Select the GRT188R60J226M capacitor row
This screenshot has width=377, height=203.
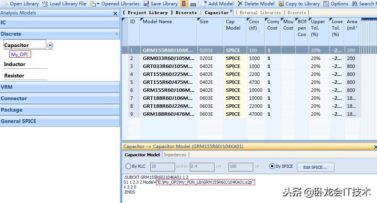pyautogui.click(x=168, y=106)
